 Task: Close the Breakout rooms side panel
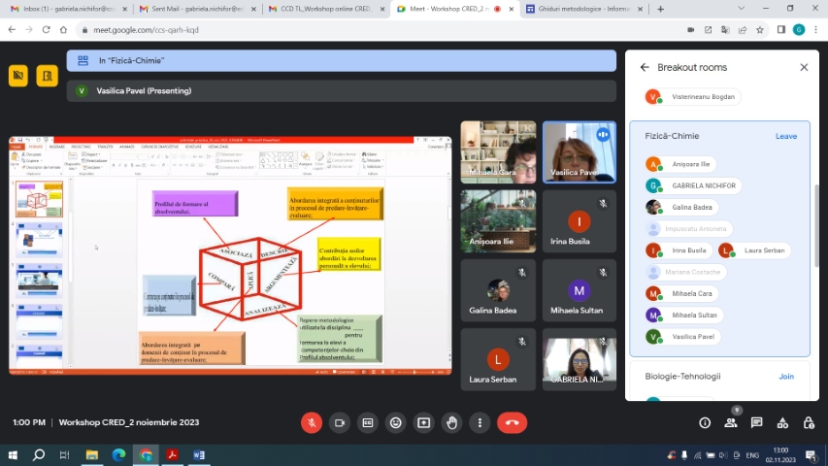coord(804,67)
